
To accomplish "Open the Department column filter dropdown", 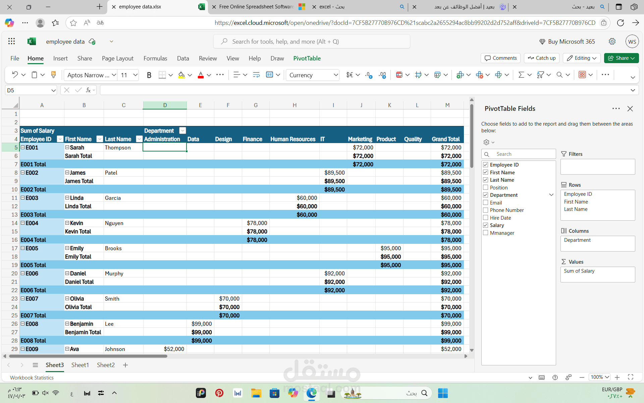I will coord(182,131).
